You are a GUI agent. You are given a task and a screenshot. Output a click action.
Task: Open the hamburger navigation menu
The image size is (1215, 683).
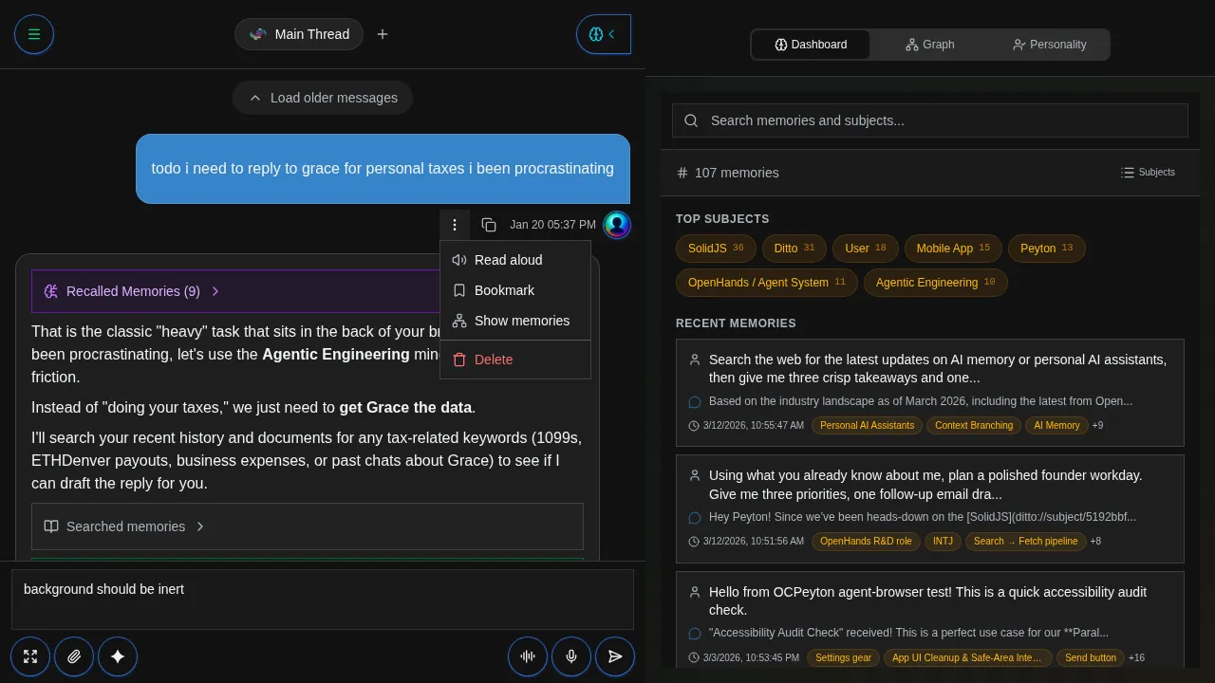coord(34,34)
